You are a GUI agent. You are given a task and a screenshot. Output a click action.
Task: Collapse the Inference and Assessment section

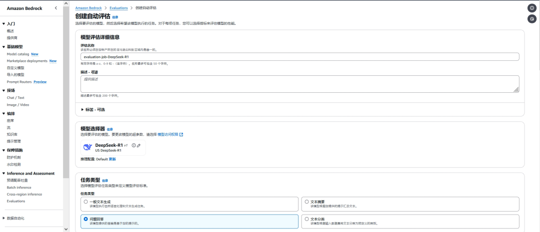coord(4,173)
